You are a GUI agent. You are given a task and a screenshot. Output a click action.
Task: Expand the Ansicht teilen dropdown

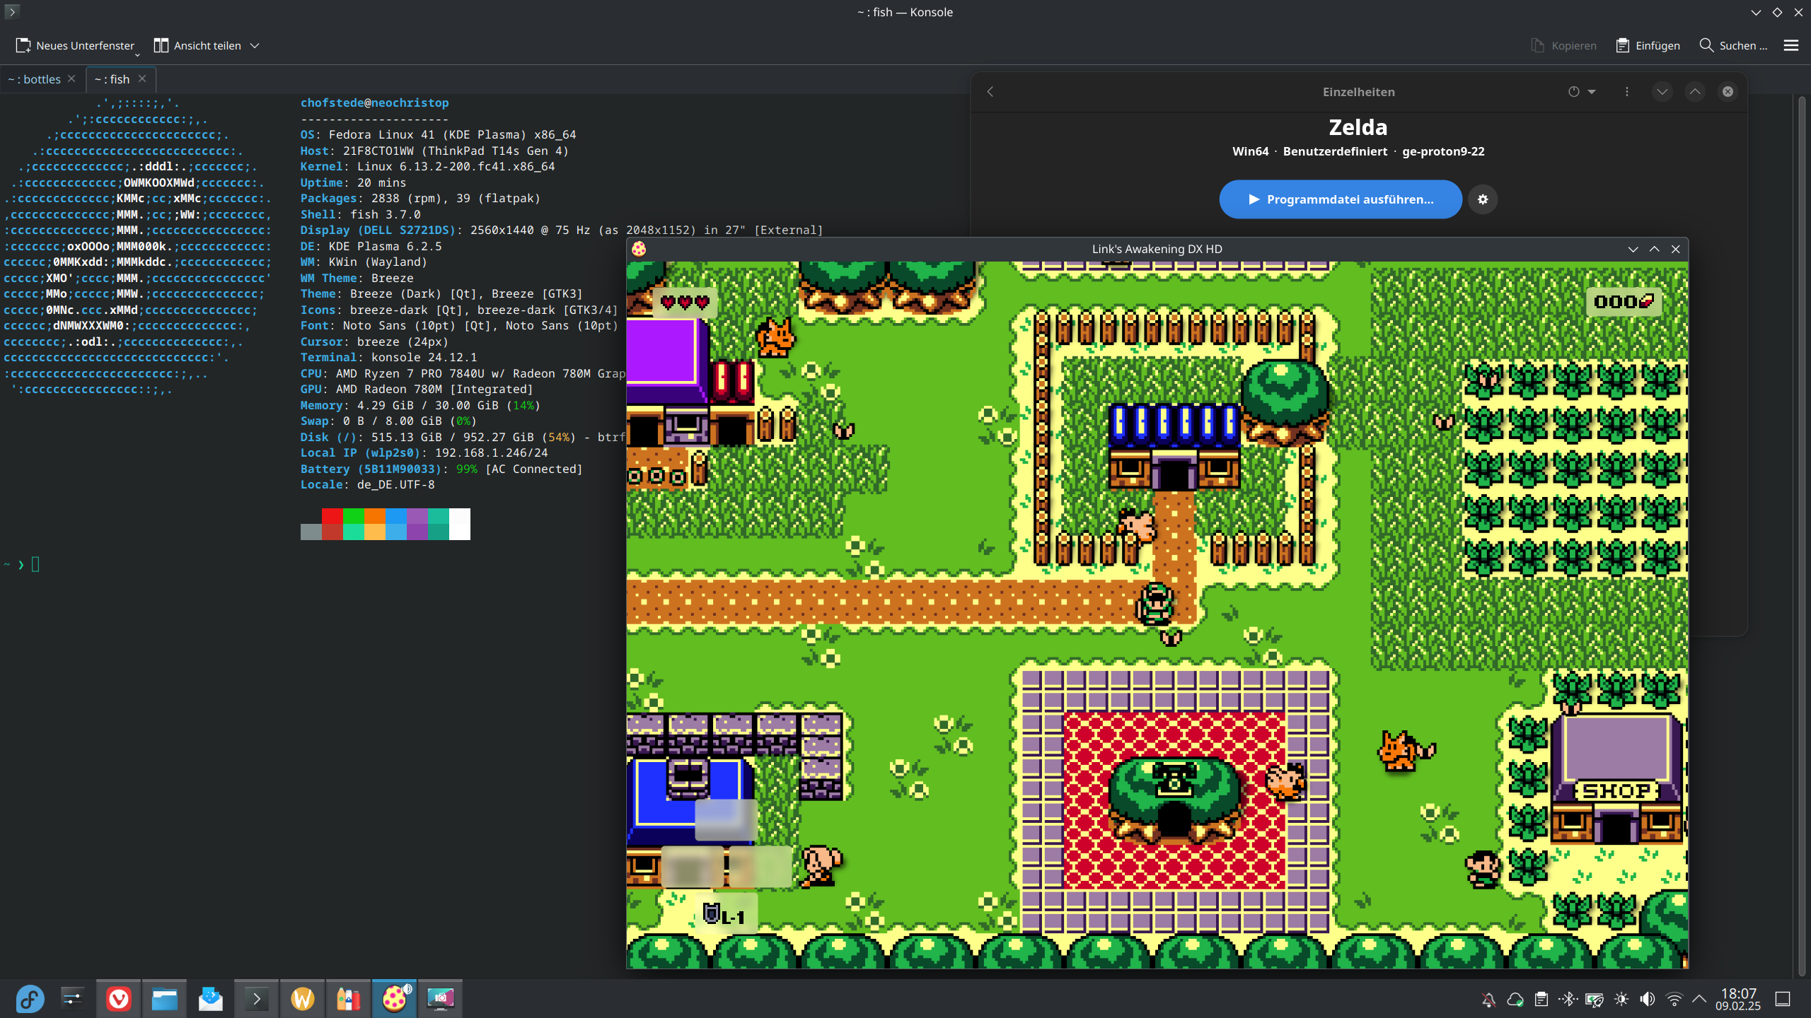point(255,45)
